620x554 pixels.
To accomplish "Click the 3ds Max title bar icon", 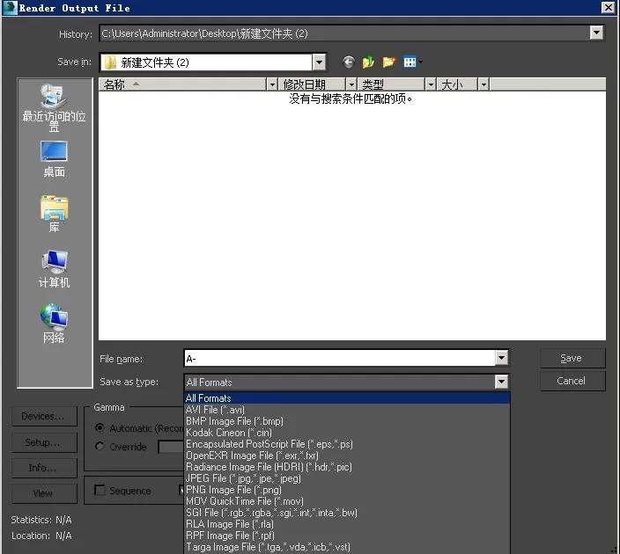I will coord(11,8).
